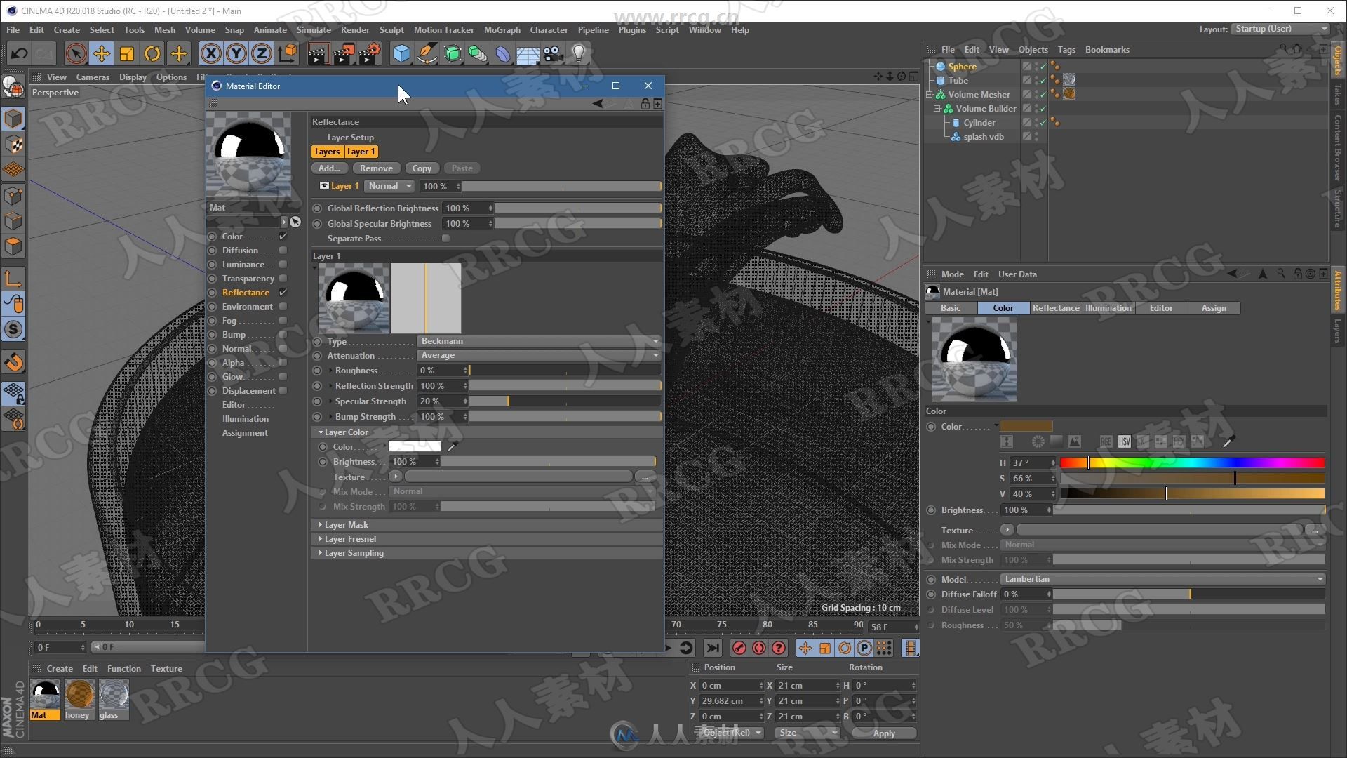Toggle Color channel checkbox on
The width and height of the screenshot is (1347, 758).
285,236
